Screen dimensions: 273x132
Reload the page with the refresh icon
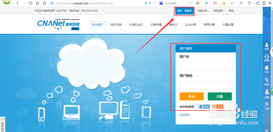(x=31, y=3)
